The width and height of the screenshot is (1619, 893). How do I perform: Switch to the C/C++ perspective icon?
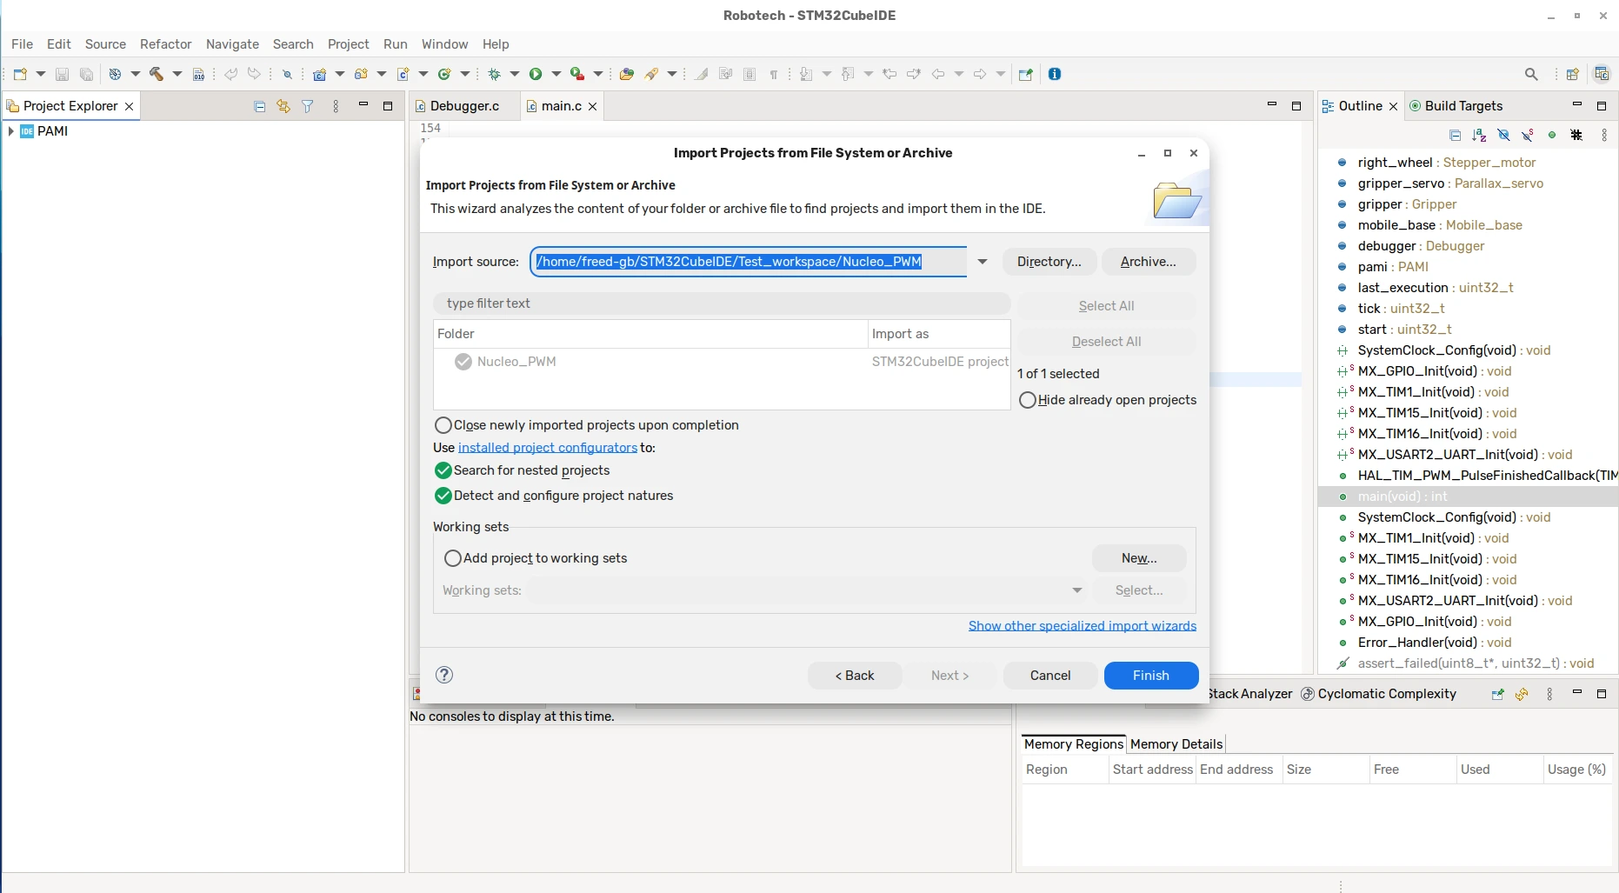[1602, 74]
